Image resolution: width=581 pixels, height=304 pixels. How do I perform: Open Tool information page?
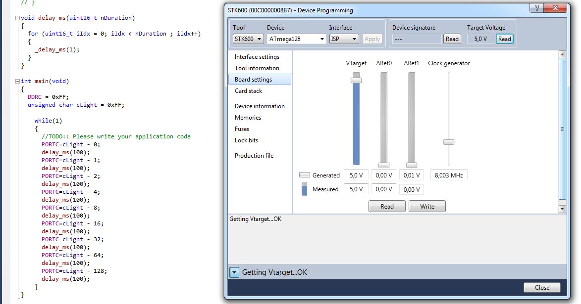(x=257, y=68)
